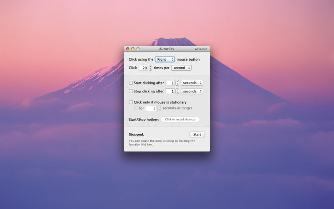Toggle the 'for' seconds or longer checkbox
Screen dimensions: 334x209
pyautogui.click(x=136, y=108)
